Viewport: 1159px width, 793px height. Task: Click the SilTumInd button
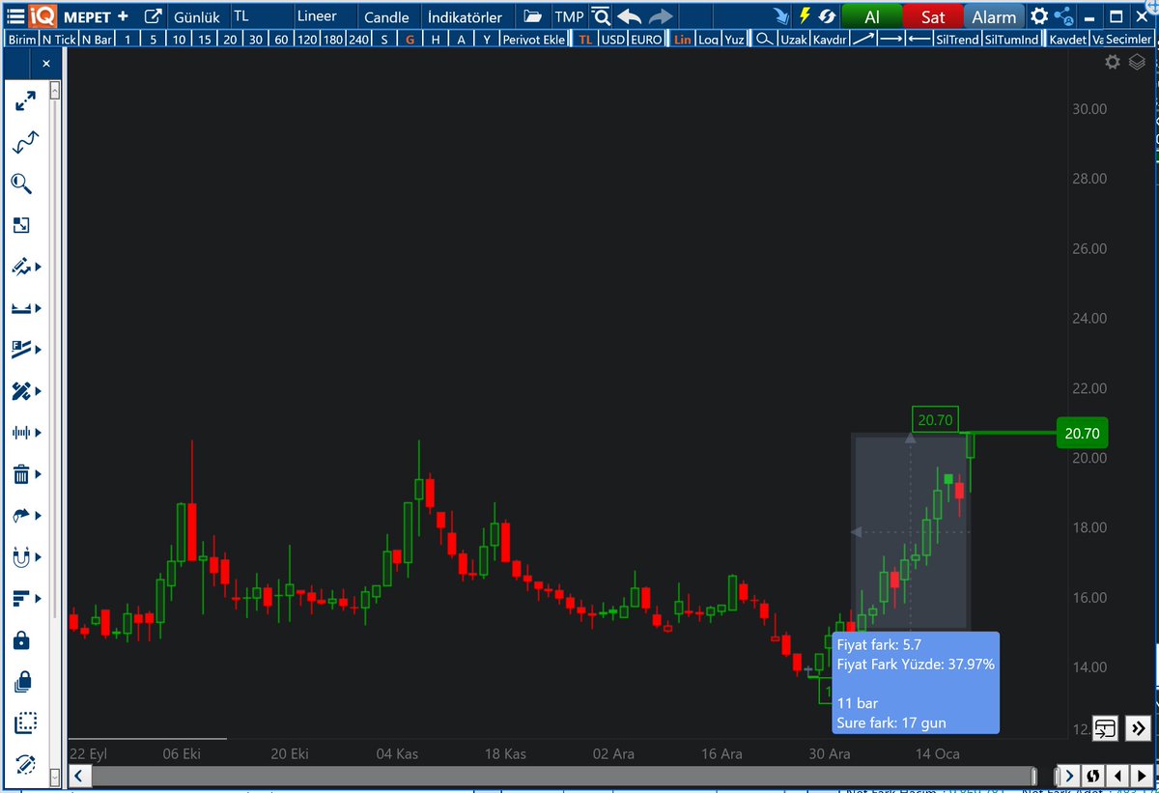[1011, 40]
